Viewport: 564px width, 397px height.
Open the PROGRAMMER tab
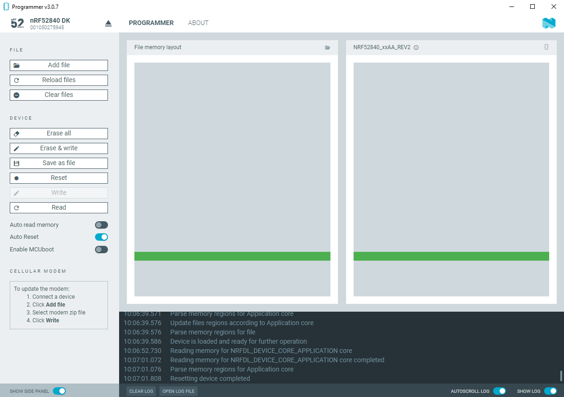(151, 23)
